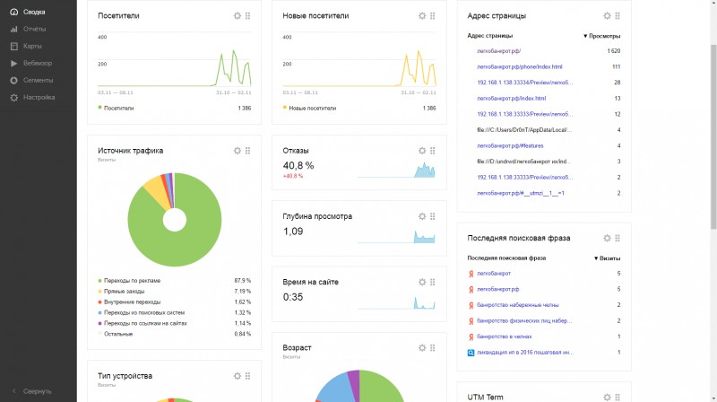
Task: Click the page vertical scrollbar
Action: coord(713,137)
